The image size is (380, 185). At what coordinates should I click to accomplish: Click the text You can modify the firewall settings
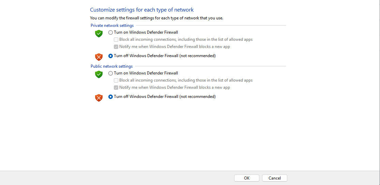point(156,18)
